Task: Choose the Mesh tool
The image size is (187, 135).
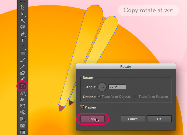Action: tap(23, 126)
